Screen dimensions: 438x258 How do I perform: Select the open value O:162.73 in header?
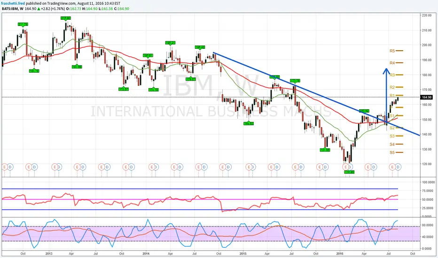(x=74, y=8)
